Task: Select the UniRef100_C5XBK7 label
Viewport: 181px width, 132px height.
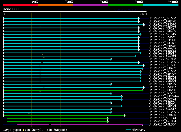Action: point(162,87)
